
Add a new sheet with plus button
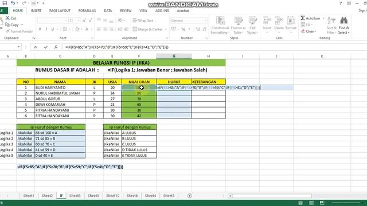point(190,196)
